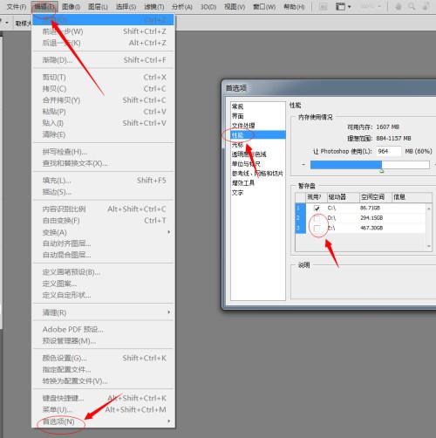
Task: Choose 合并拷贝(Y) menu entry
Action: click(104, 100)
